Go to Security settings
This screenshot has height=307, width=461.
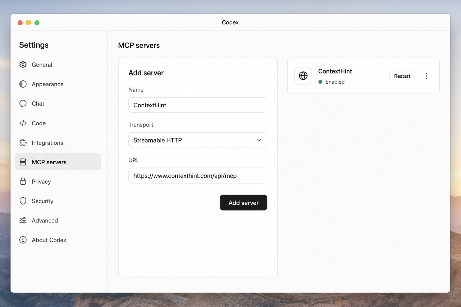click(58, 201)
